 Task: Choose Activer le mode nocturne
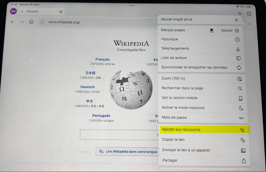tap(203, 108)
